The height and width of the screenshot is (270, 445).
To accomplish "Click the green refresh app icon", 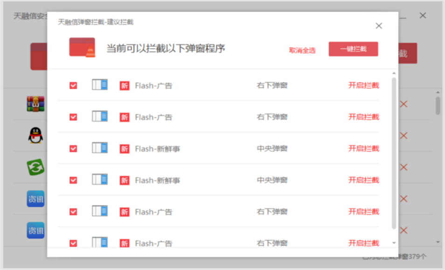I will pyautogui.click(x=35, y=167).
